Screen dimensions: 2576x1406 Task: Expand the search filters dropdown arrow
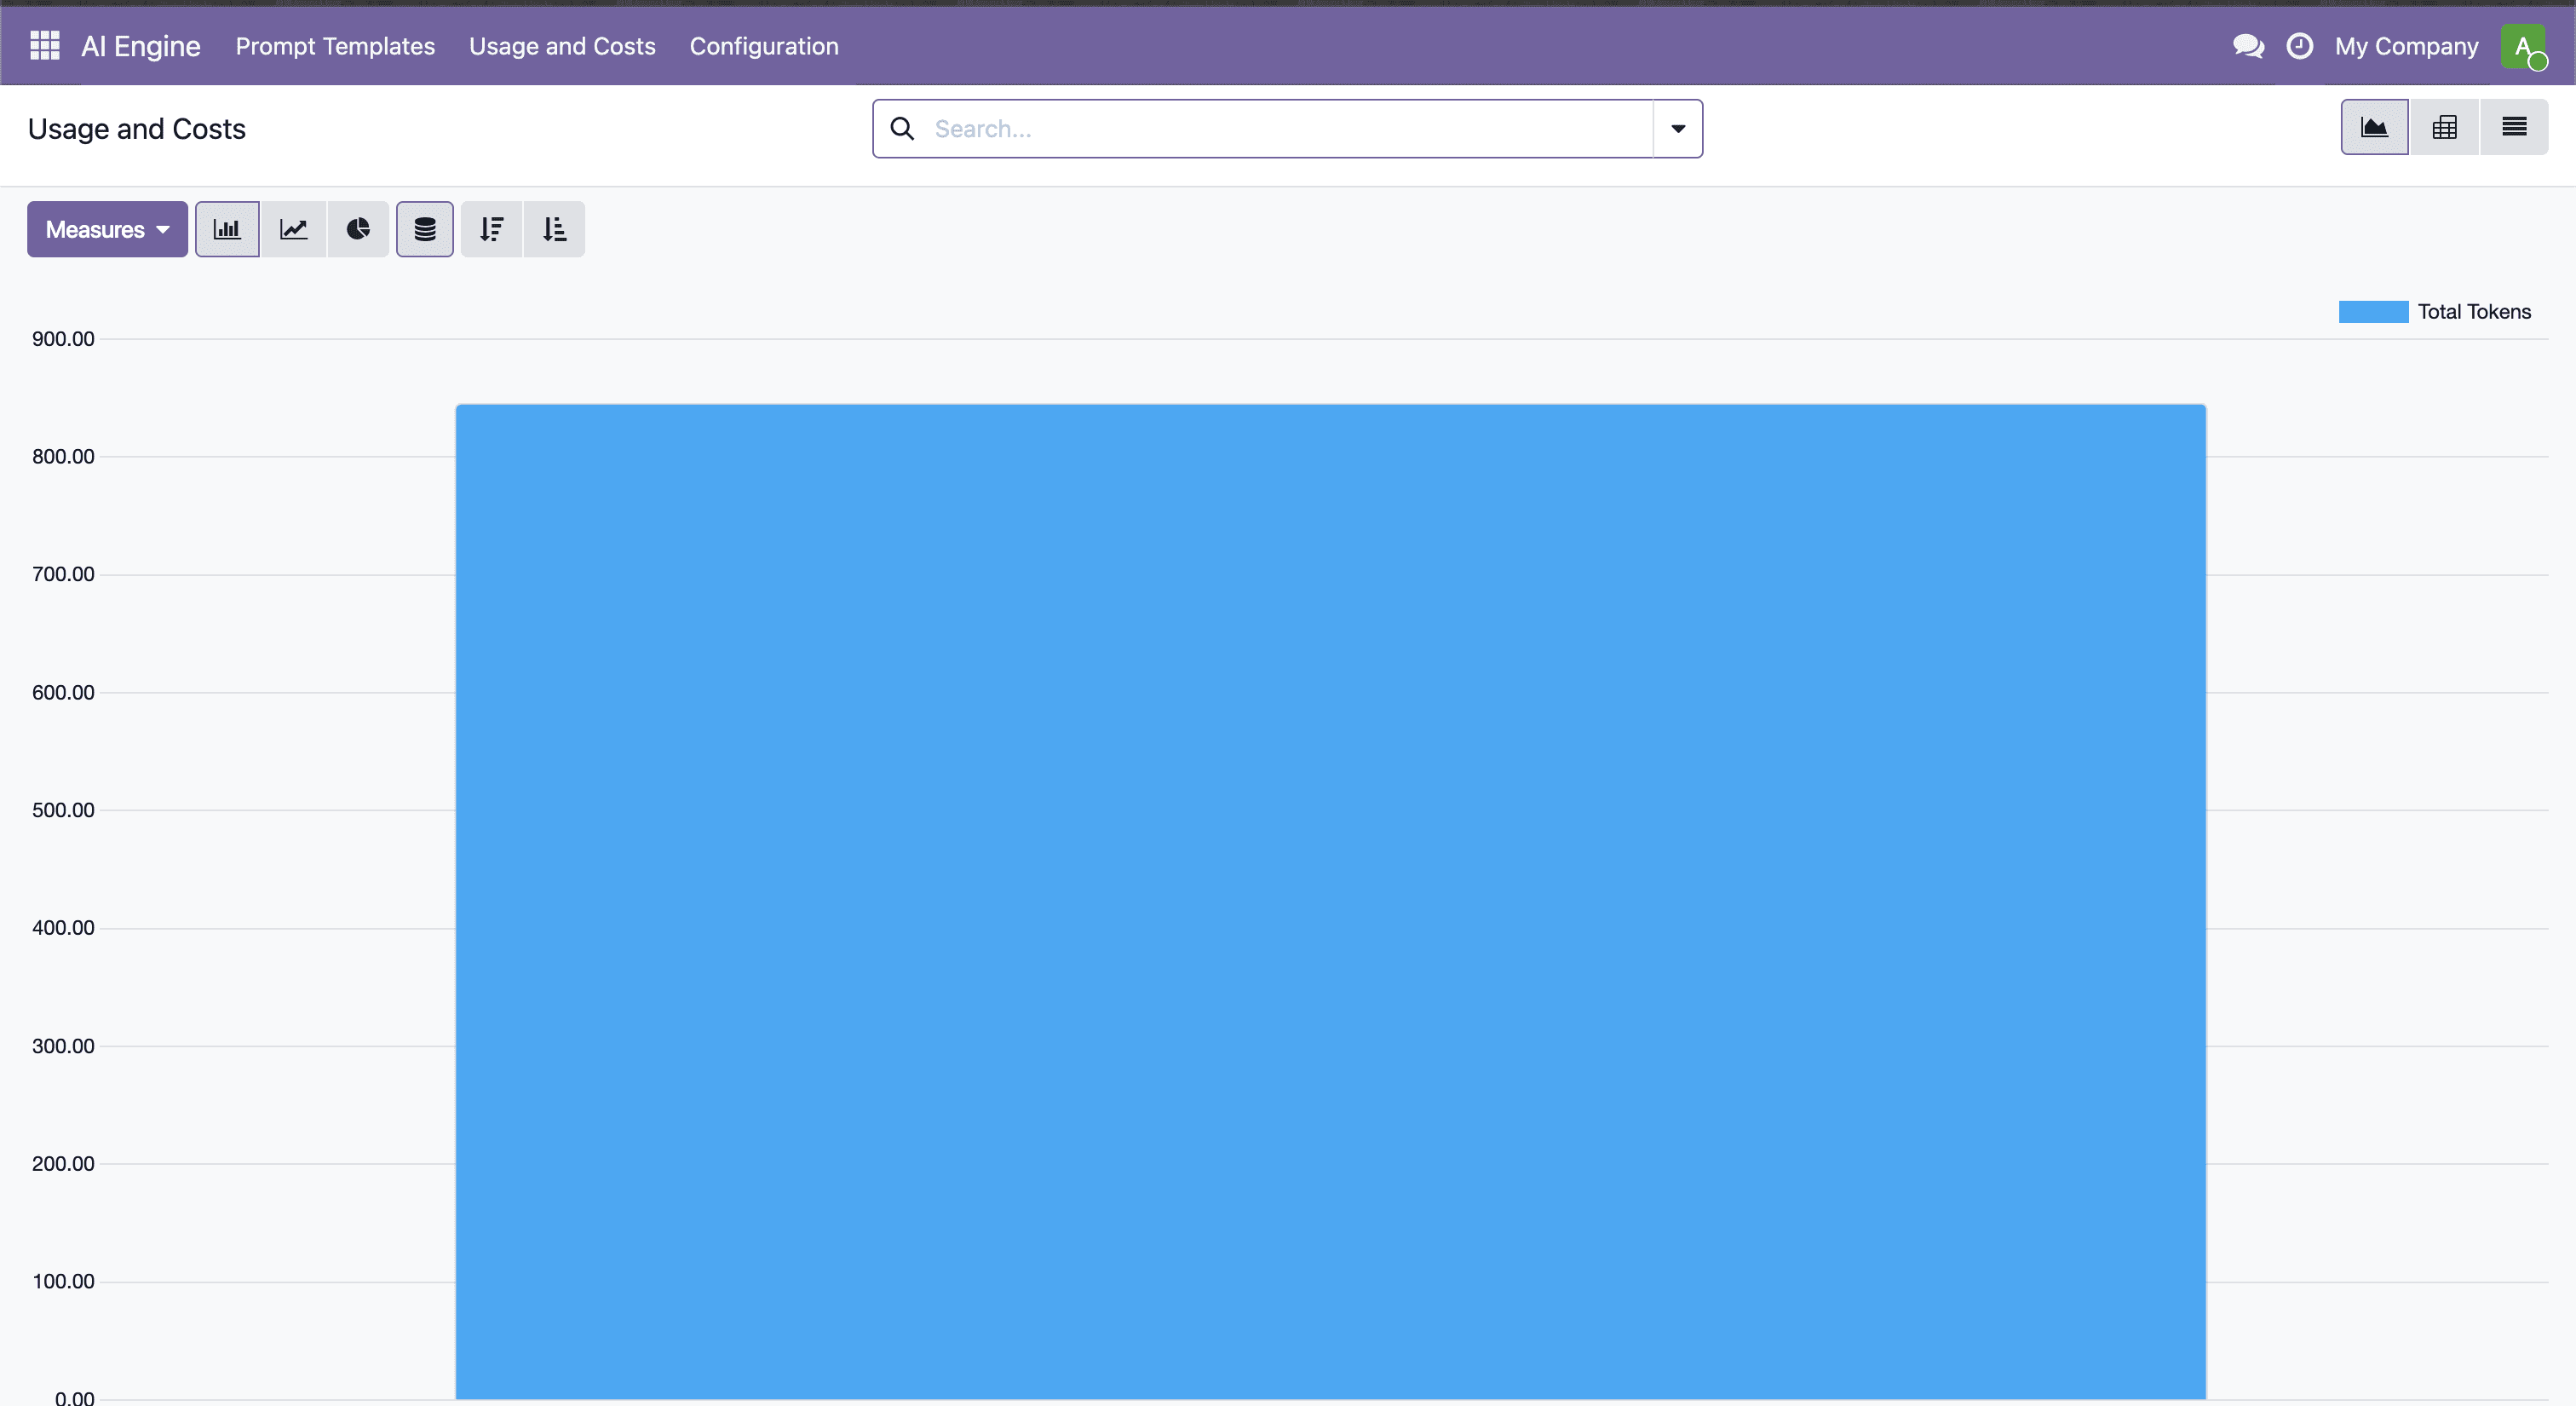point(1678,129)
